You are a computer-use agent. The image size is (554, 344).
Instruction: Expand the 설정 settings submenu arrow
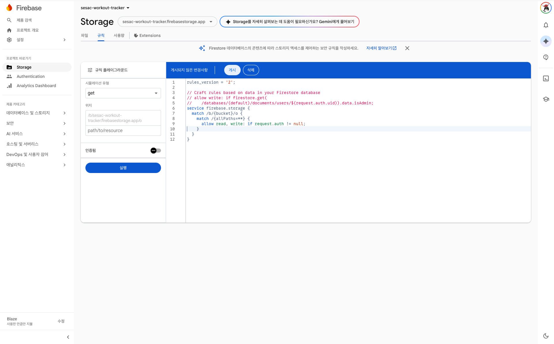point(65,40)
